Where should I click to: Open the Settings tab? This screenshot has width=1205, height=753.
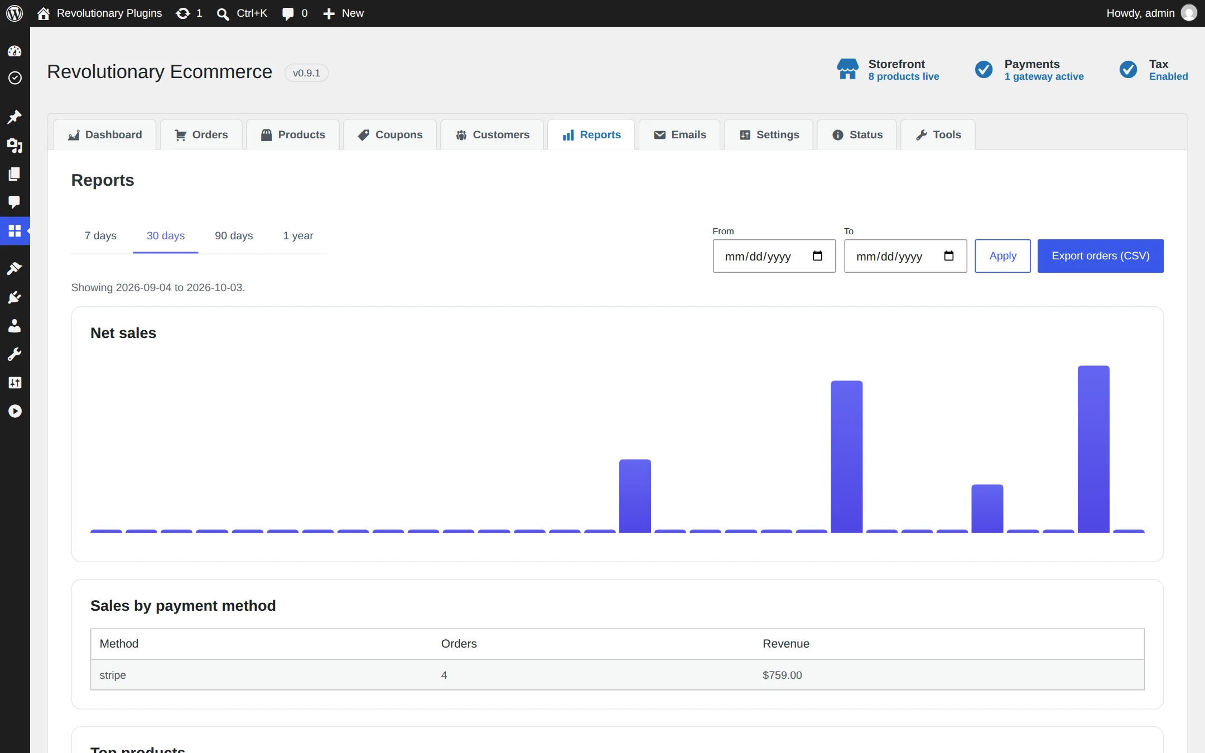click(769, 134)
